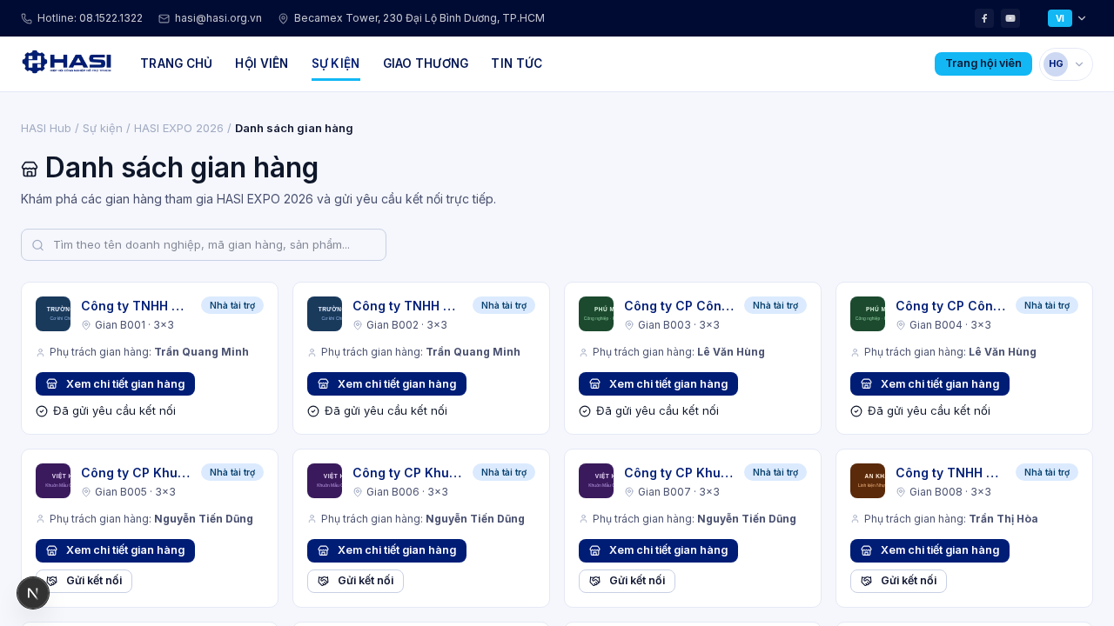The height and width of the screenshot is (626, 1114).
Task: Open the Next.js dev tools badge
Action: pos(33,593)
